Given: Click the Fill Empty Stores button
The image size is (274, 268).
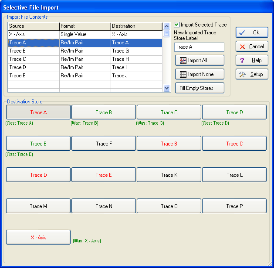Looking at the screenshot, I should click(x=200, y=88).
